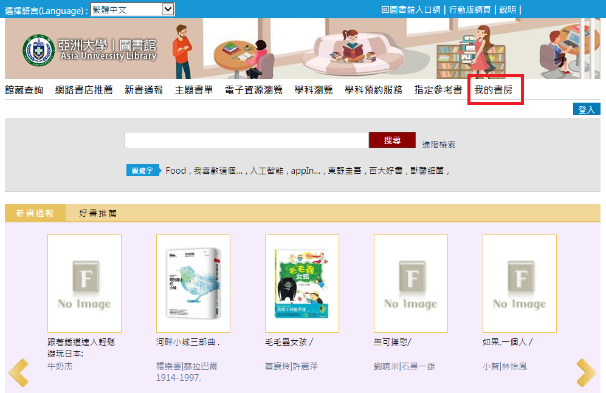Click the left carousel arrow
The height and width of the screenshot is (393, 606).
18,372
